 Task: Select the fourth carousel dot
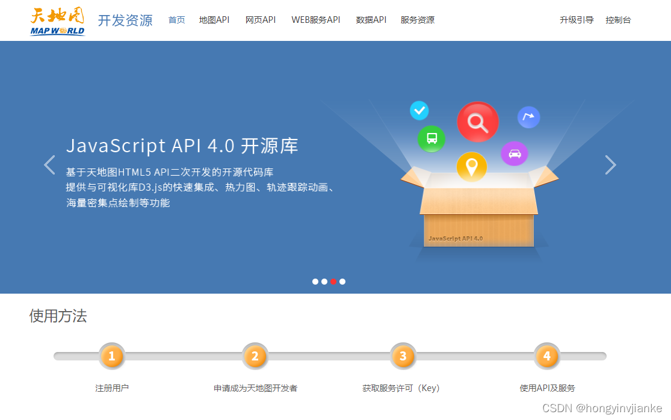pyautogui.click(x=342, y=282)
